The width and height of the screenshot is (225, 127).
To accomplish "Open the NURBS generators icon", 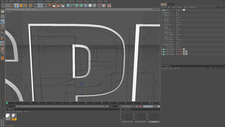I will (x=77, y=5).
